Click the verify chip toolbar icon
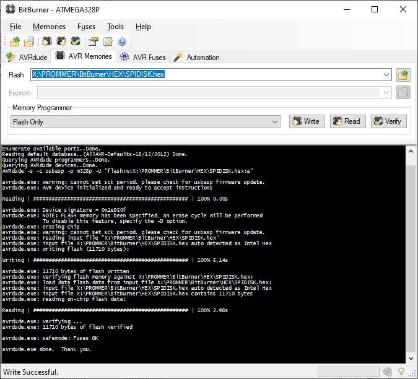Image resolution: width=418 pixels, height=379 pixels. click(76, 41)
